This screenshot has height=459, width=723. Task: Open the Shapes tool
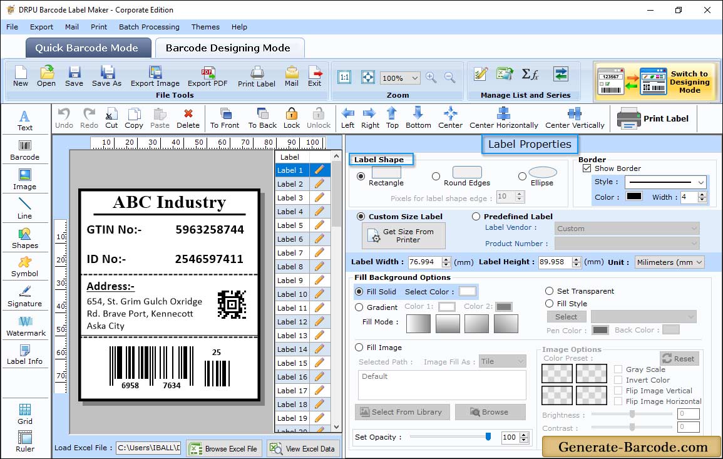(x=25, y=238)
